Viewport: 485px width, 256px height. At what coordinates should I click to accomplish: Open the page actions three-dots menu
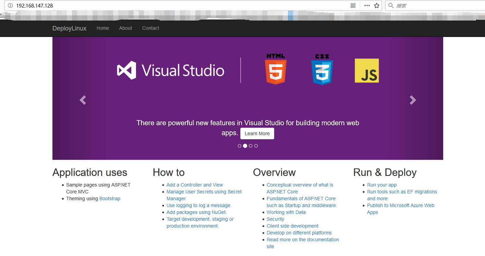[x=367, y=5]
